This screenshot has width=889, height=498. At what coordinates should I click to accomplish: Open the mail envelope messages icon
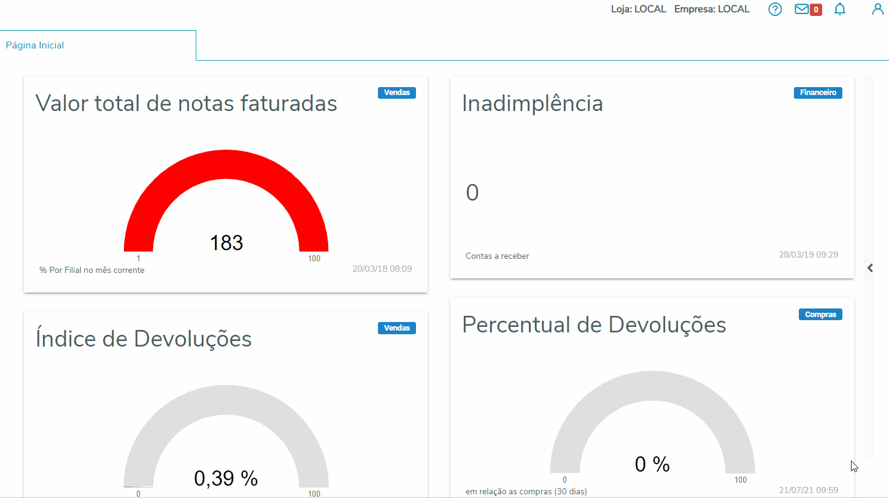[801, 9]
